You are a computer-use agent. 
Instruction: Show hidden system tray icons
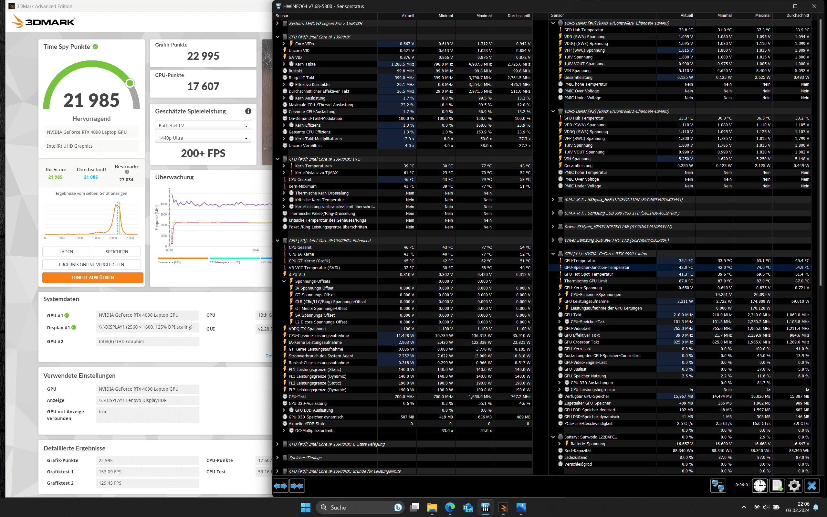744,507
